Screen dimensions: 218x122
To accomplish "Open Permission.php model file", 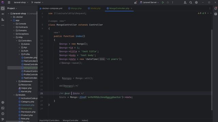I will [x=27, y=112].
